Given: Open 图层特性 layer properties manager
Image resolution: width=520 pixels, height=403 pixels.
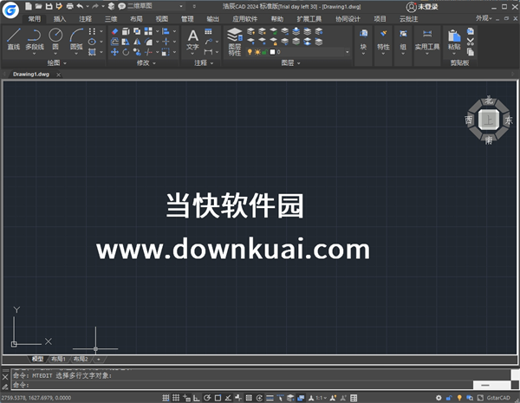Looking at the screenshot, I should coord(234,40).
